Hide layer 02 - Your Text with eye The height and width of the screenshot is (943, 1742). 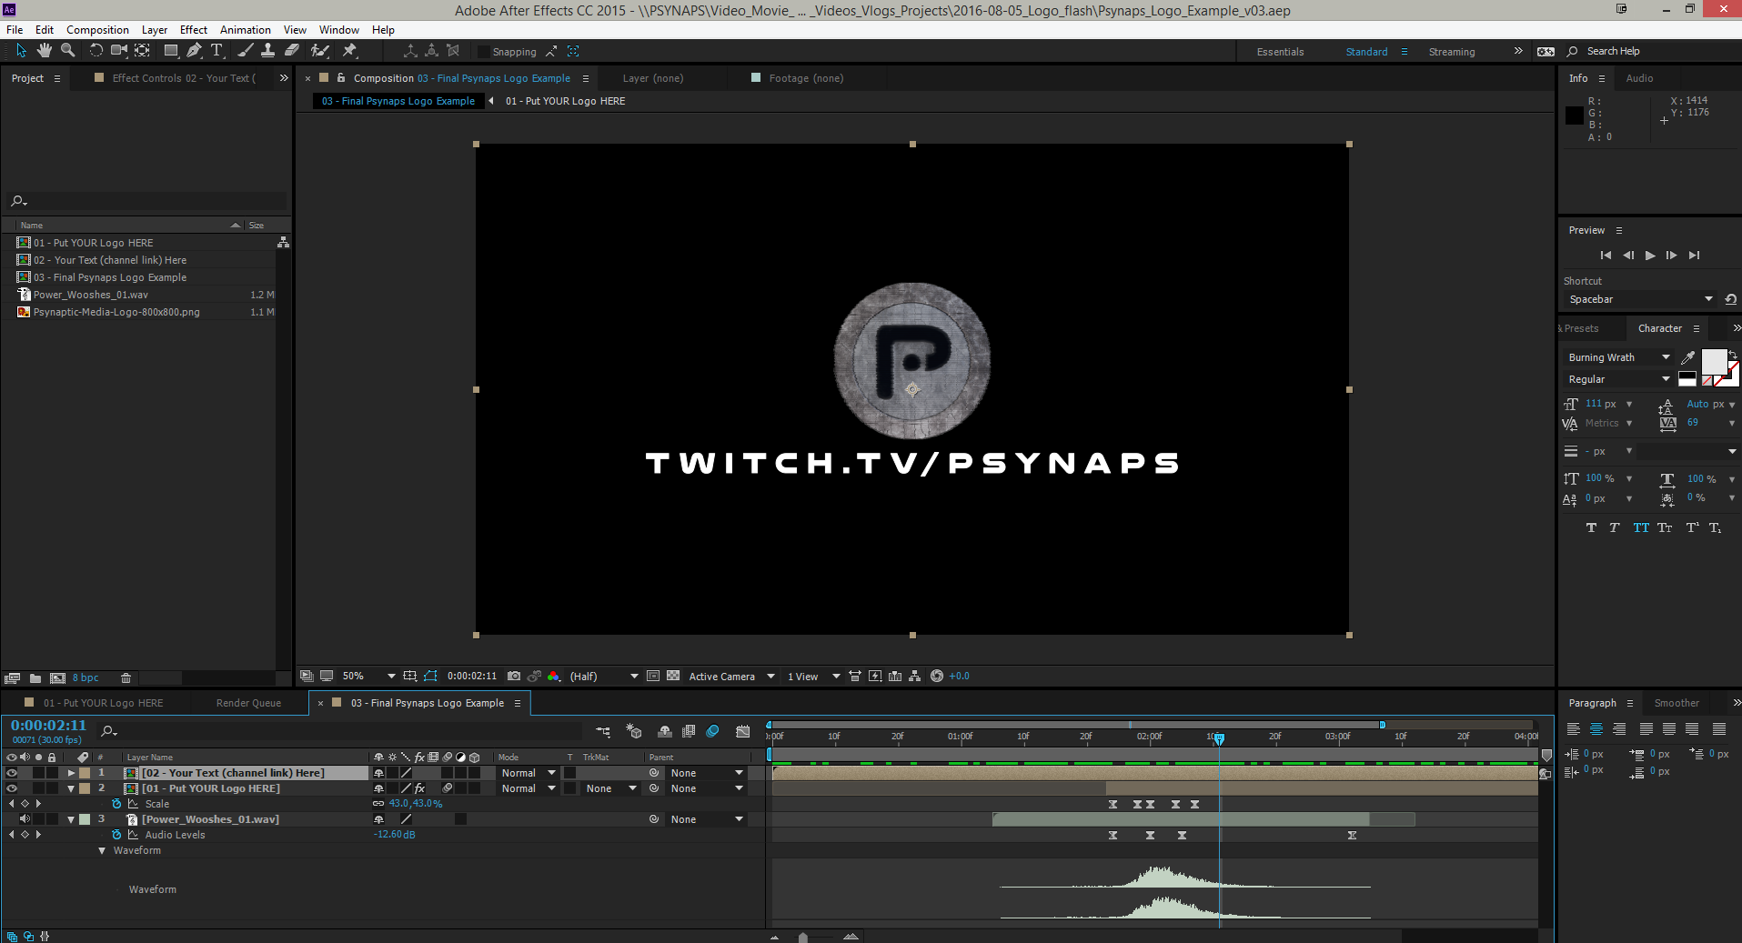(12, 773)
